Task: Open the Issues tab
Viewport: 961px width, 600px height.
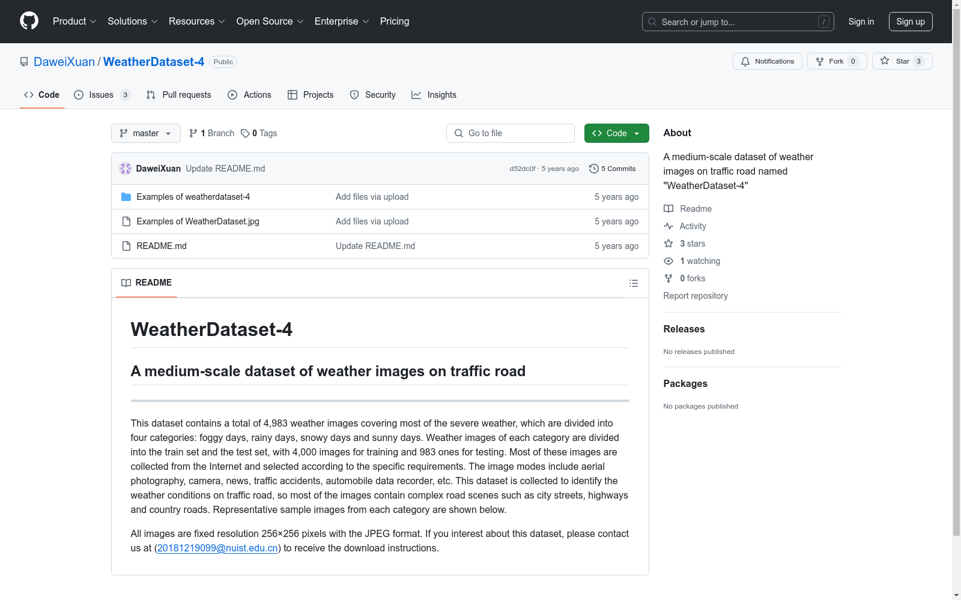Action: click(102, 95)
